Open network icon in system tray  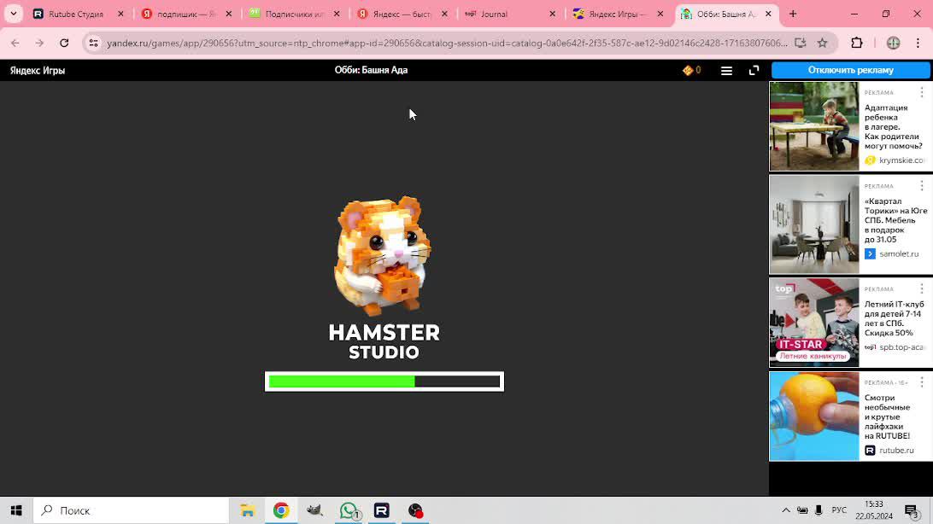pyautogui.click(x=802, y=510)
